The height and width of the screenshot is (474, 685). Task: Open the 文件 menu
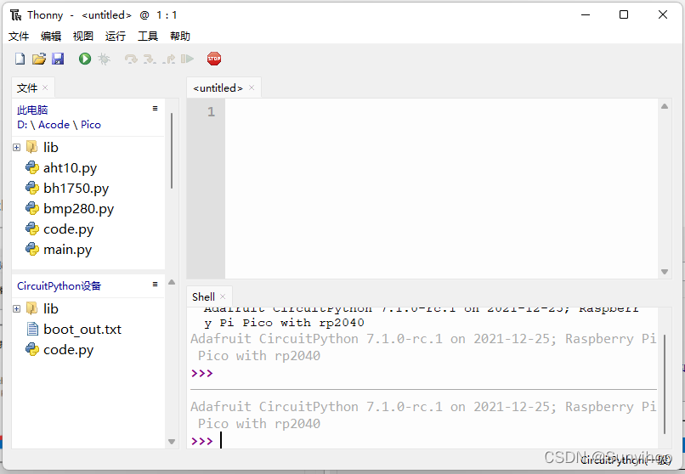19,37
